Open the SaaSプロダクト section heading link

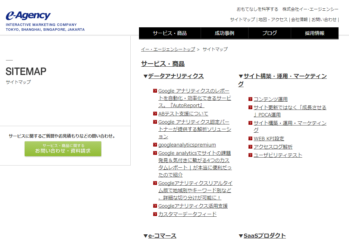264,236
